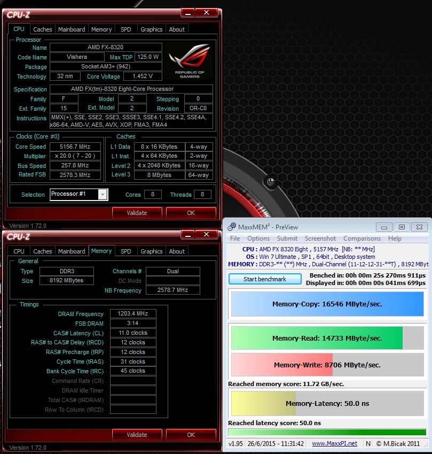This screenshot has height=454, width=432.
Task: Start the MaxxMEM benchmark
Action: pyautogui.click(x=265, y=279)
